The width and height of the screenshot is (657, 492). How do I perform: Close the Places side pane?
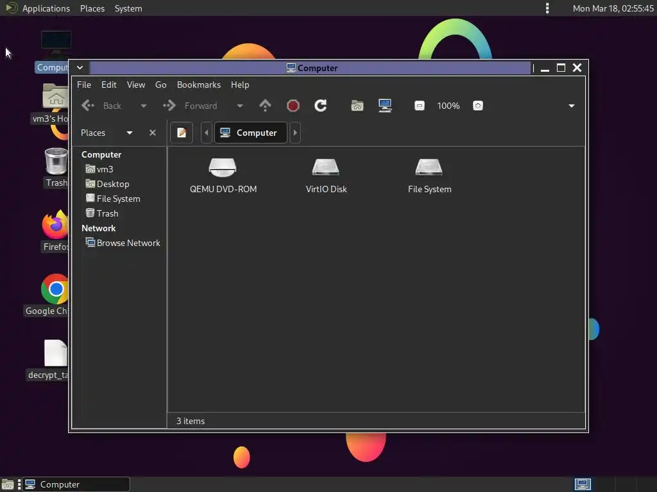point(153,133)
